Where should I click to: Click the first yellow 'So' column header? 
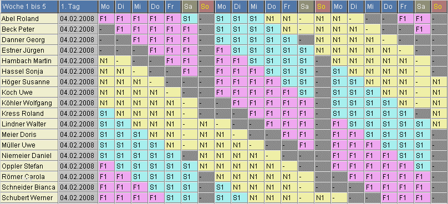207,7
